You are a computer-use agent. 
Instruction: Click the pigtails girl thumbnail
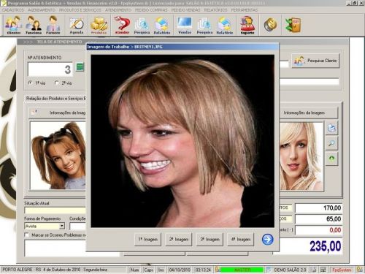(x=58, y=156)
